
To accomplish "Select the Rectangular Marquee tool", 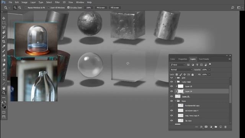I will pos(4,23).
